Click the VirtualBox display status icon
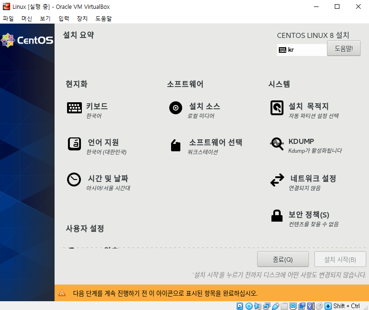Screen dimensions: 369x310 point(293,306)
